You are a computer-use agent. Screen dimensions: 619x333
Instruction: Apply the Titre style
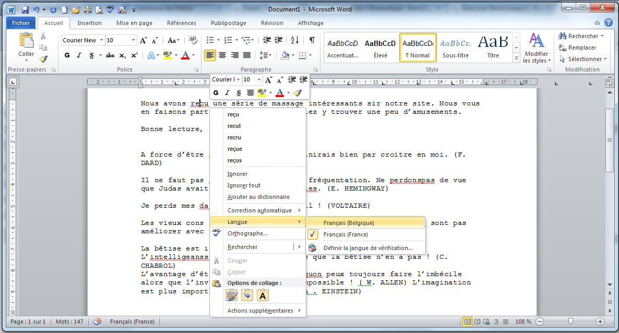[x=493, y=47]
